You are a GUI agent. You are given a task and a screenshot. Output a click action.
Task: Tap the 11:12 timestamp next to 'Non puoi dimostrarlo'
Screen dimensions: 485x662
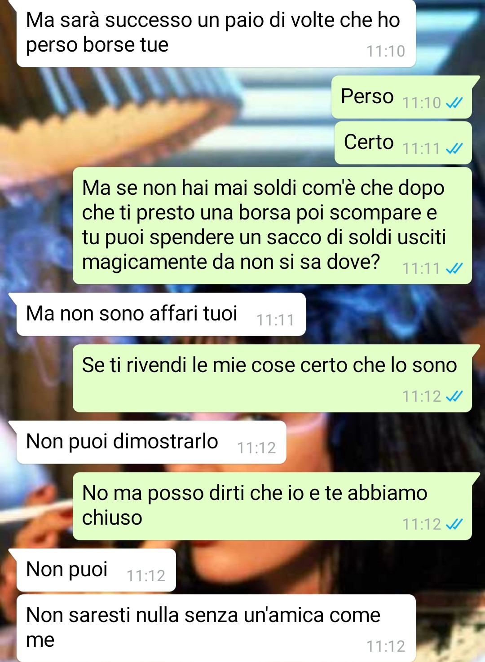tap(256, 448)
